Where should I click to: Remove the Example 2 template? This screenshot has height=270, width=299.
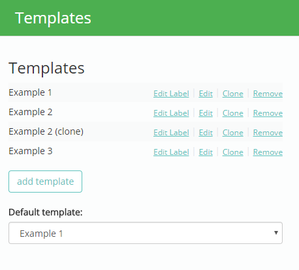pyautogui.click(x=268, y=113)
